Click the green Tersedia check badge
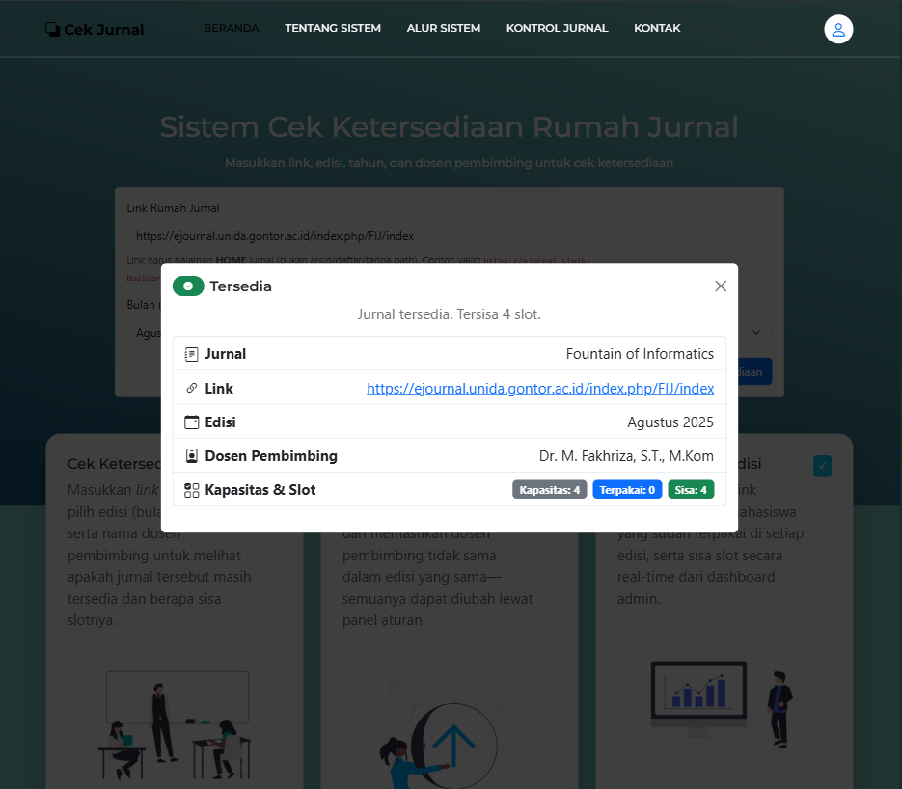 188,286
